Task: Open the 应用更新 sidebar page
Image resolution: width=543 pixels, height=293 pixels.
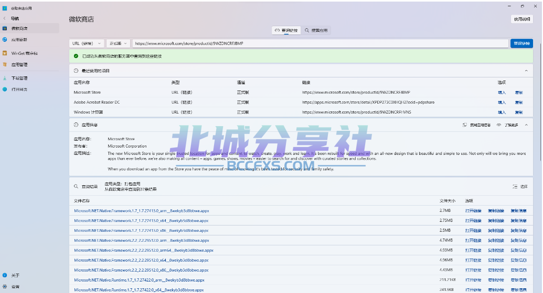Action: (x=30, y=40)
